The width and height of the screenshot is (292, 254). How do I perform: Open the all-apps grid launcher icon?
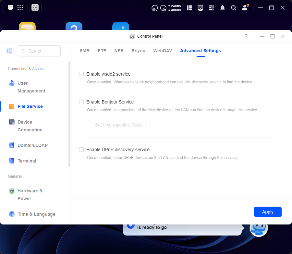[x=20, y=7]
